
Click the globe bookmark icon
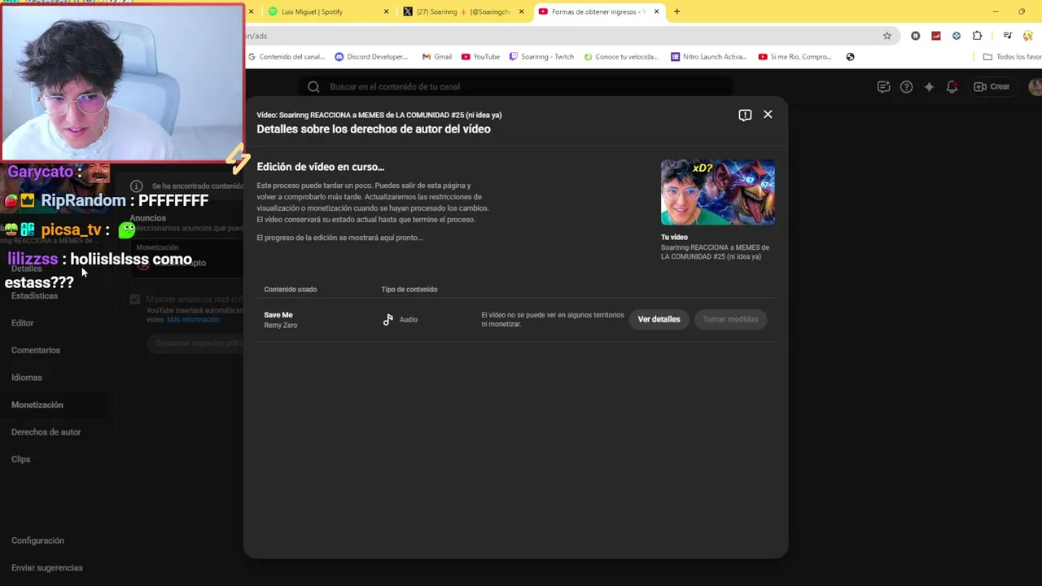click(x=850, y=57)
